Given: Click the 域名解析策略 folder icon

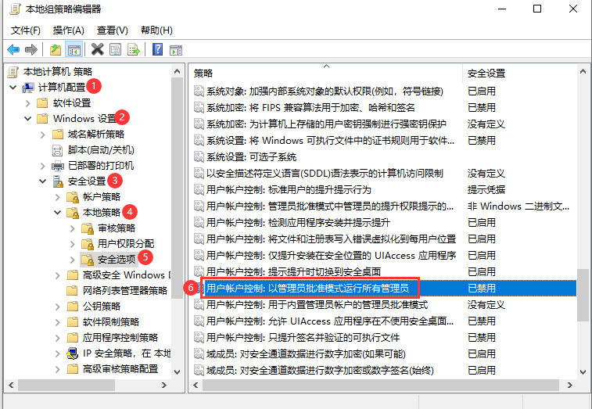Looking at the screenshot, I should [57, 135].
